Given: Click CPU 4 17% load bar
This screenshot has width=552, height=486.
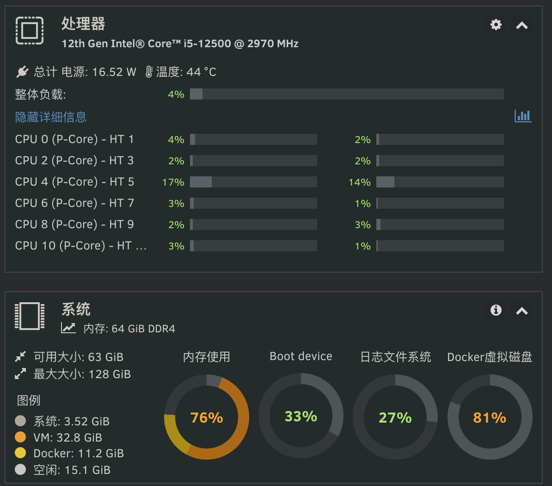Looking at the screenshot, I should 253,182.
